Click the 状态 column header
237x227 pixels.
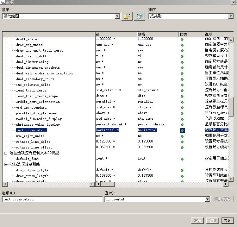pos(191,34)
